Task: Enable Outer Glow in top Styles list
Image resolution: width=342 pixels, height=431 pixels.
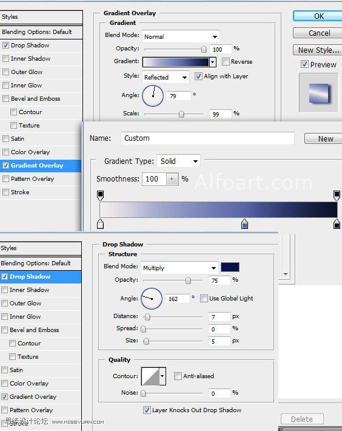Action: (6, 72)
